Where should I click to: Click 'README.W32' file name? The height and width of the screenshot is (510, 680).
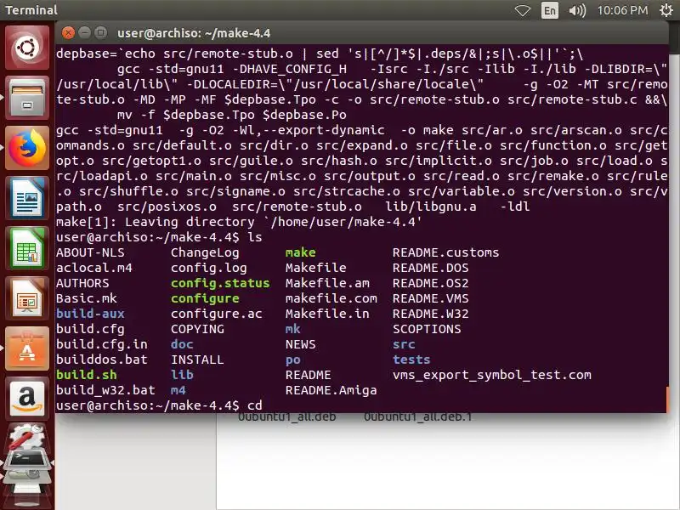tap(431, 314)
